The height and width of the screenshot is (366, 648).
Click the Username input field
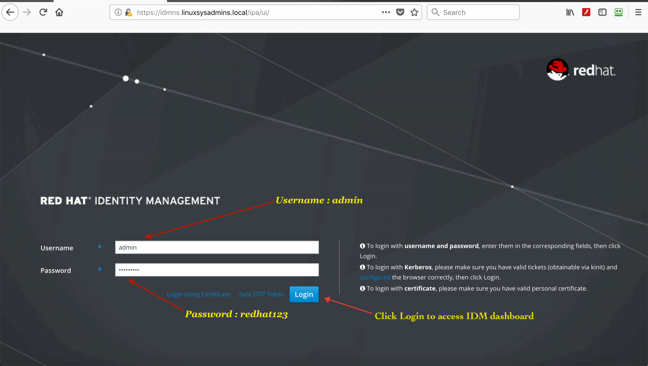[x=217, y=247]
